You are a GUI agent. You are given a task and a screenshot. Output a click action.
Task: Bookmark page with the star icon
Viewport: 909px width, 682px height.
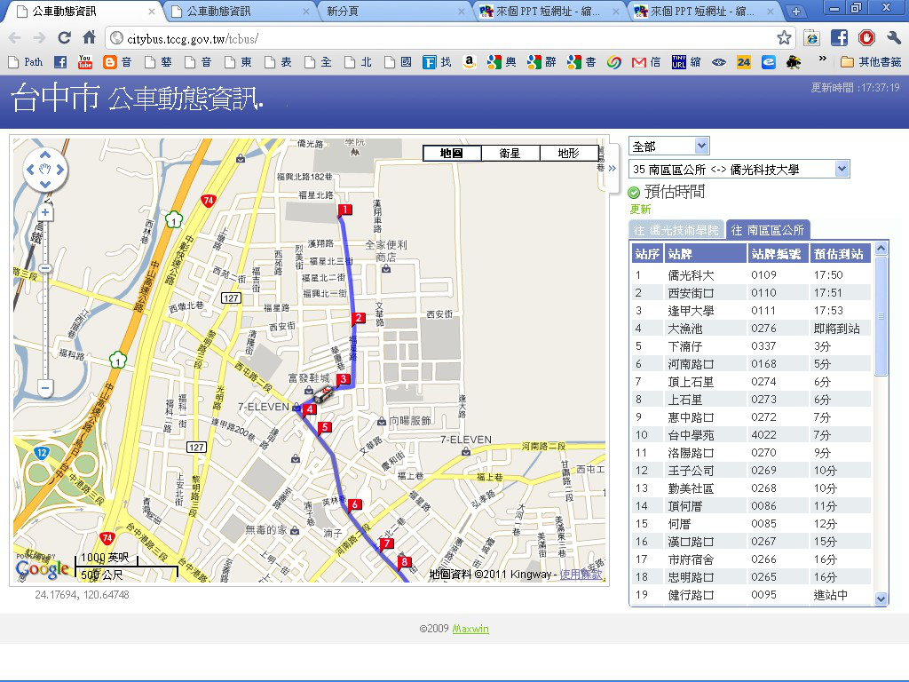[x=784, y=38]
